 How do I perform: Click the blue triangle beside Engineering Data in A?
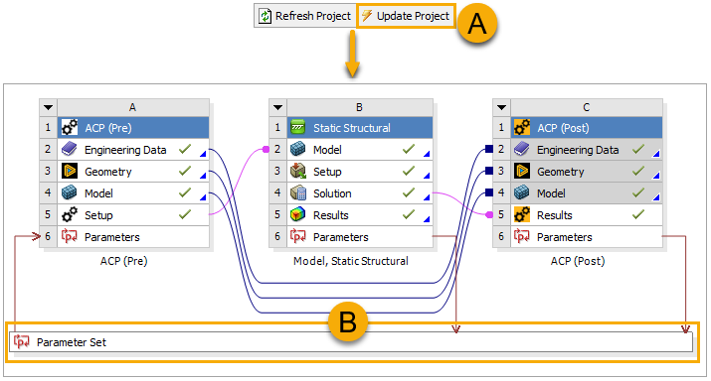coord(203,154)
